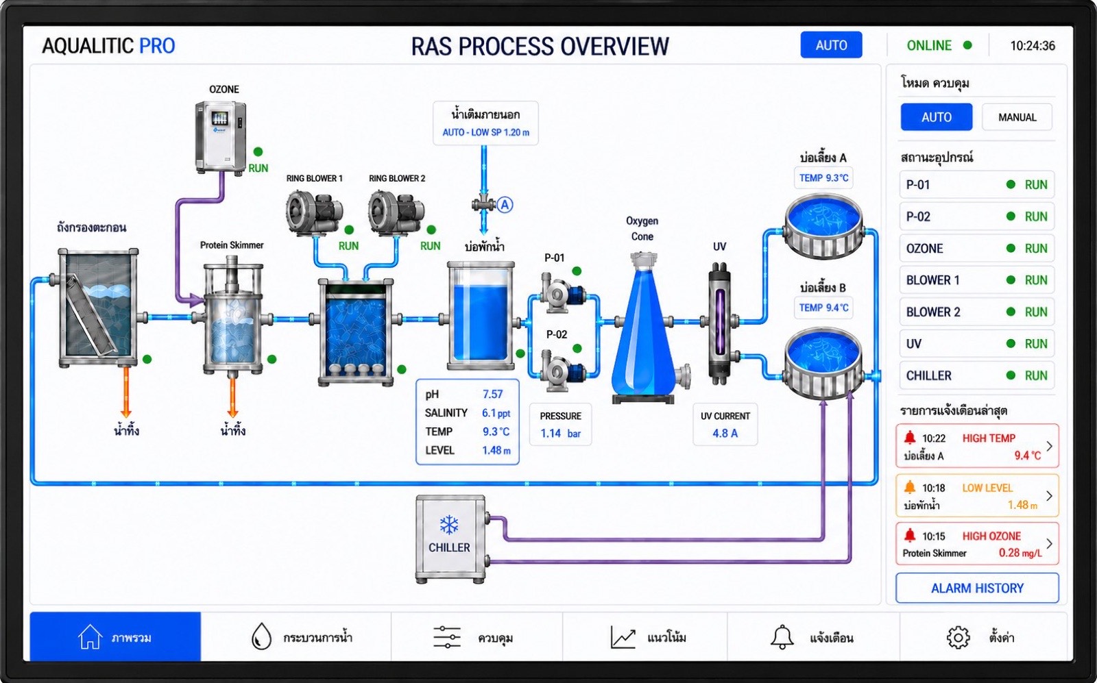Select the บ่อพักน้ำ sump tank
This screenshot has width=1097, height=683.
point(481,317)
